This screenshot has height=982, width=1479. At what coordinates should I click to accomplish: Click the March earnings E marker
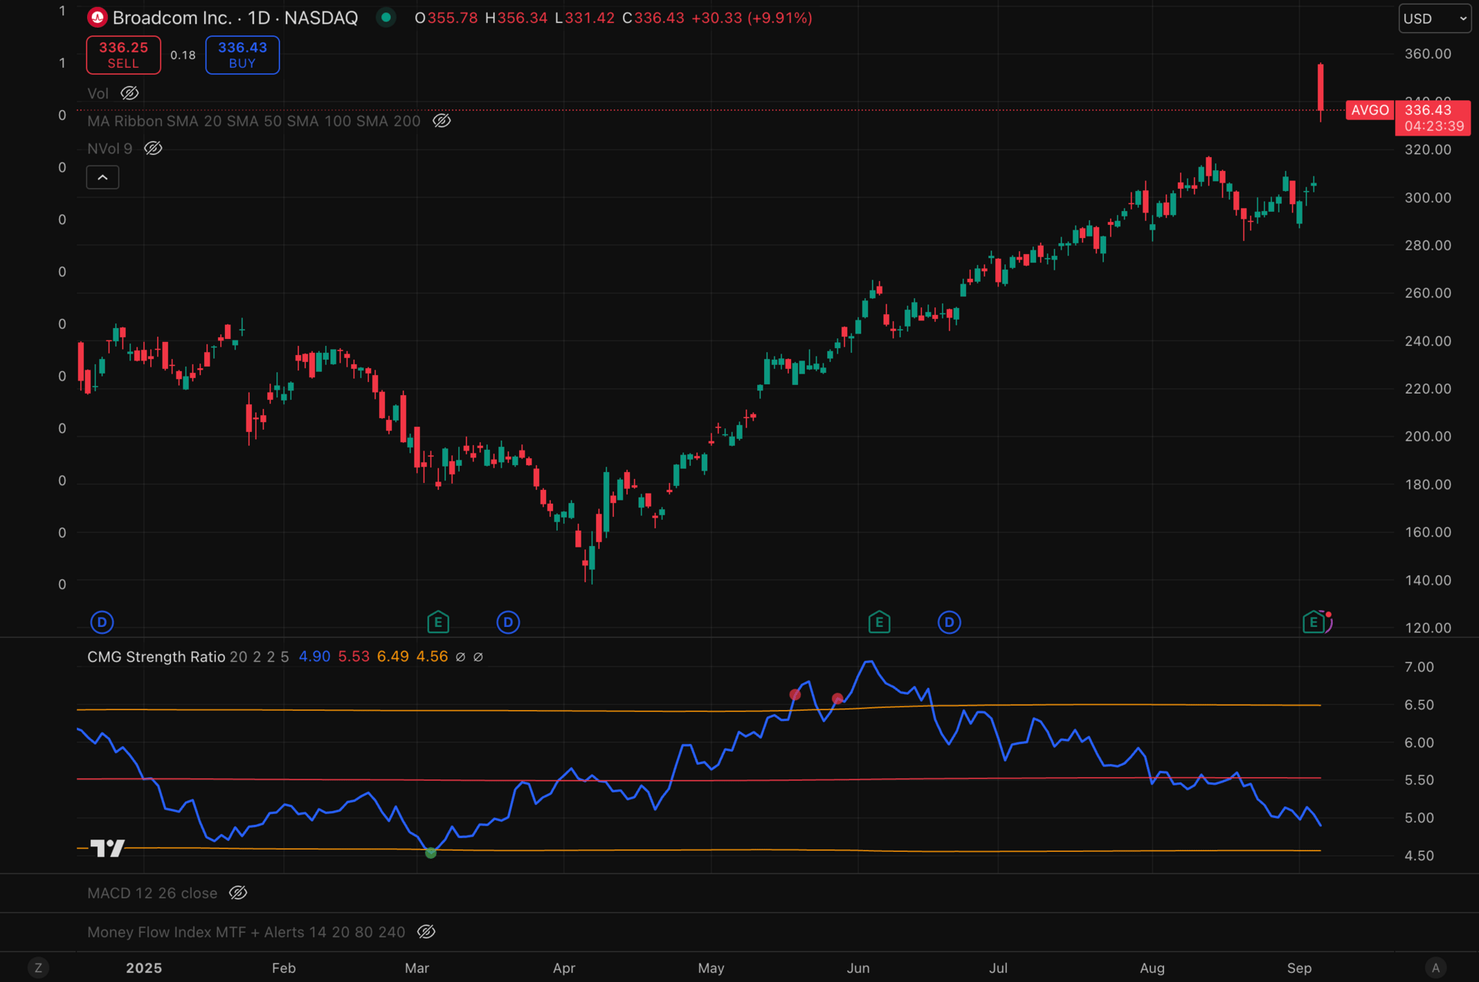[438, 622]
